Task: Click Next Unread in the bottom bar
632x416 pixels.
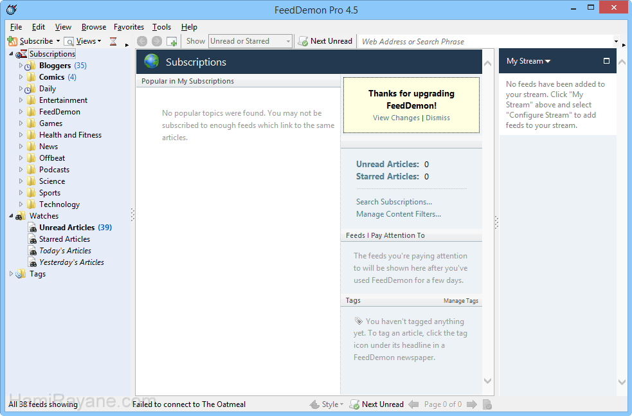Action: [x=377, y=404]
